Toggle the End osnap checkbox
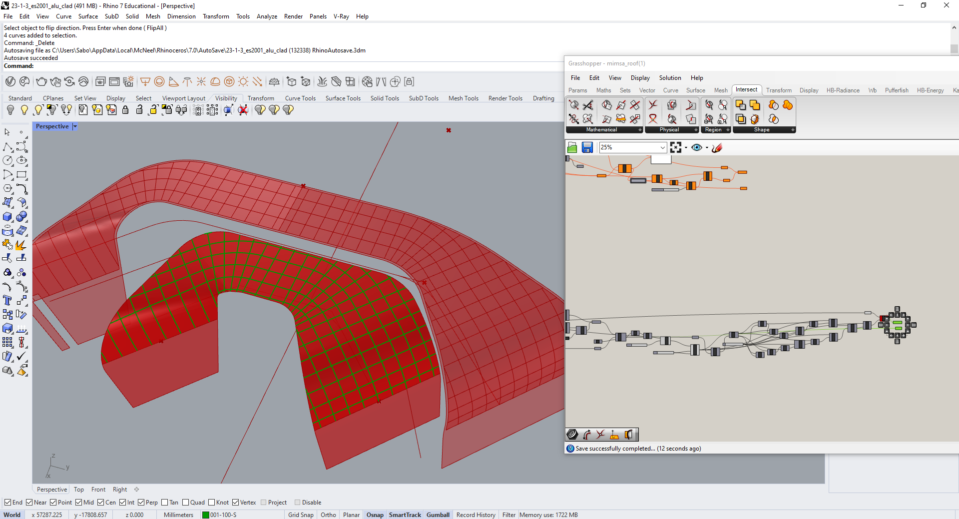Image resolution: width=959 pixels, height=519 pixels. click(x=7, y=503)
